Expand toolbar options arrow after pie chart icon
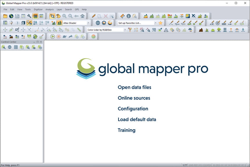 [x=98, y=38]
